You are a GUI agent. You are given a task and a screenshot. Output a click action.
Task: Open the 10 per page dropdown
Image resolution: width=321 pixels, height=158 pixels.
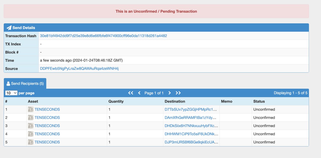11,93
